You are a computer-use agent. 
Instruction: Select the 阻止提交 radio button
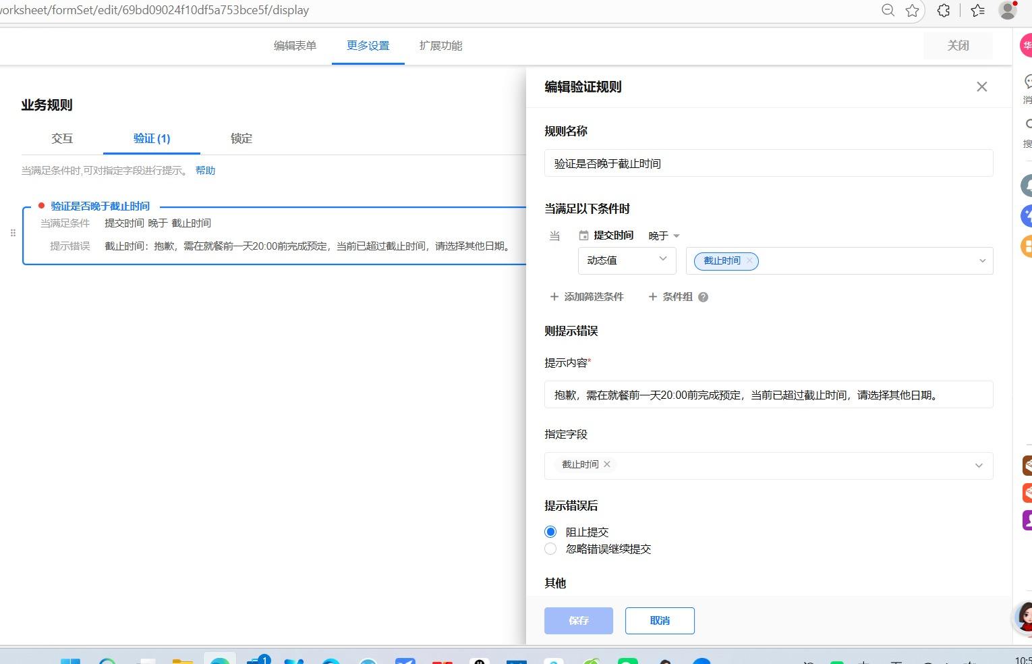pos(550,531)
